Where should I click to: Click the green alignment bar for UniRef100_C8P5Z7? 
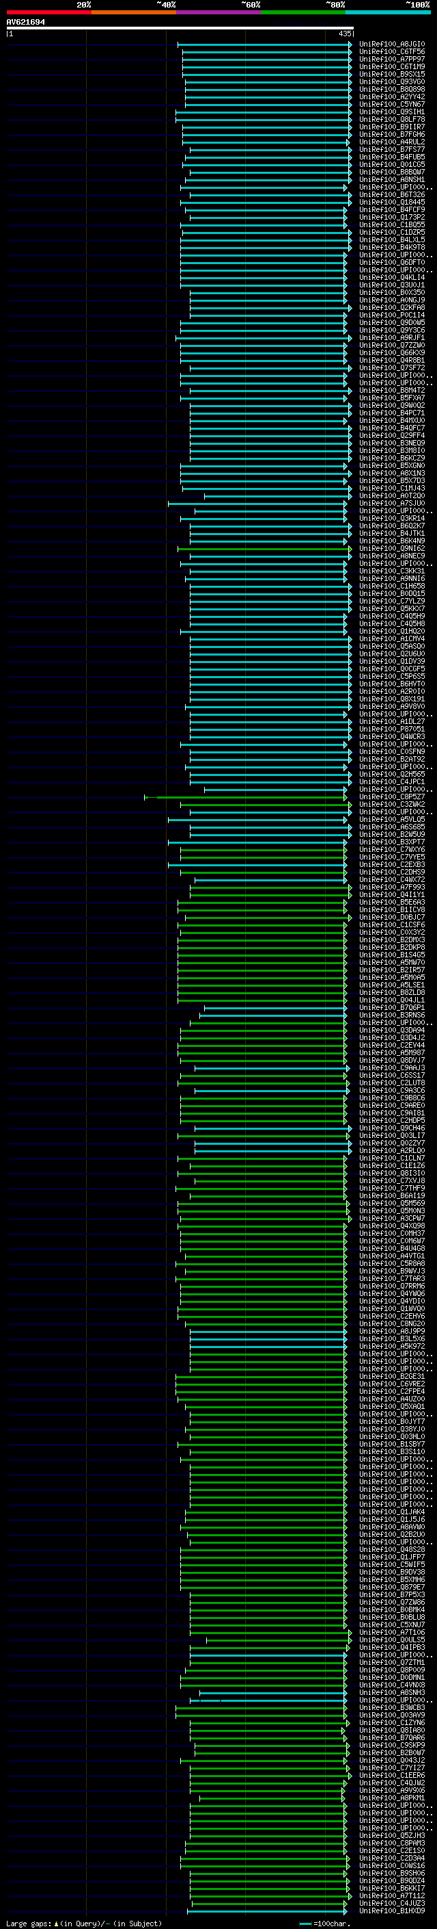point(245,797)
